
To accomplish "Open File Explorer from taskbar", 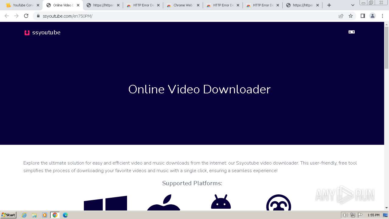I will 34,215.
